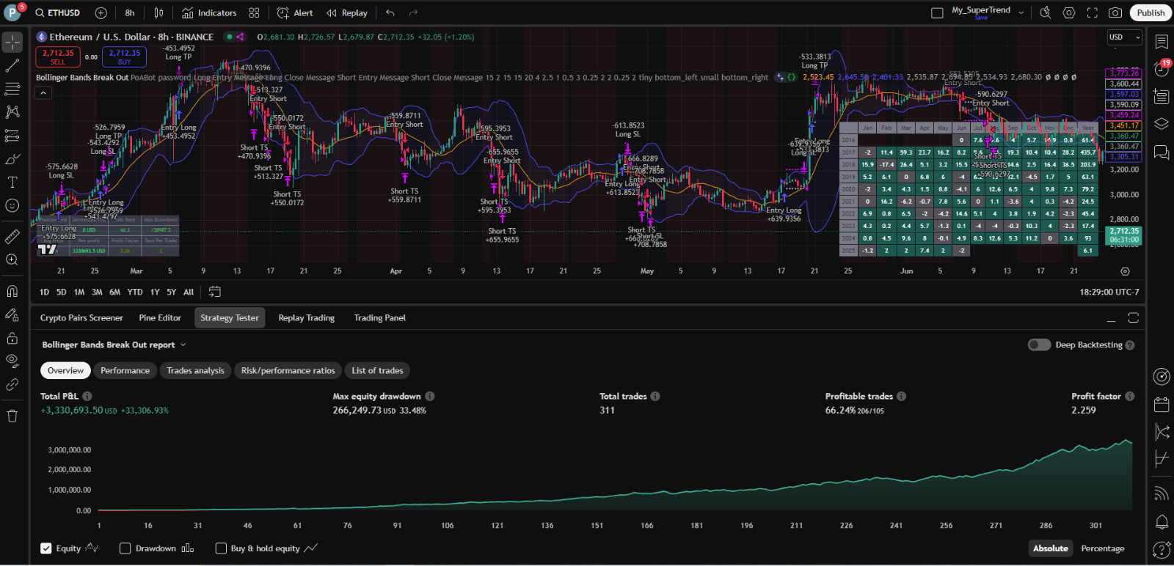The width and height of the screenshot is (1174, 566).
Task: Hide all drawings with eye icon
Action: [12, 361]
